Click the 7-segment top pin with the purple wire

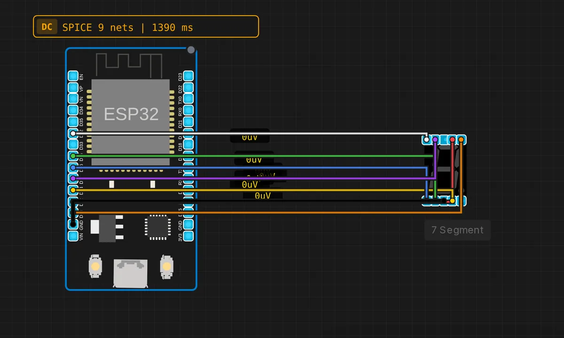tap(435, 139)
